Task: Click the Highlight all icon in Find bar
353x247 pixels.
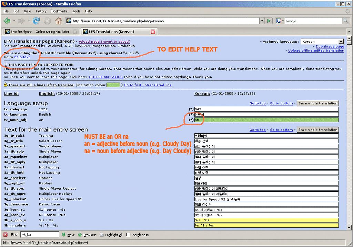Action: [102, 235]
